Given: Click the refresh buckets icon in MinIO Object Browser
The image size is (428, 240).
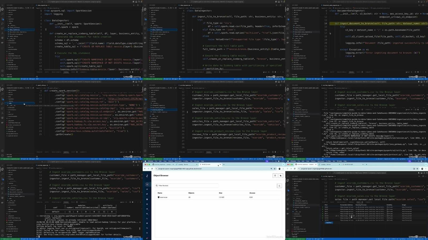Looking at the screenshot, I should (x=279, y=186).
